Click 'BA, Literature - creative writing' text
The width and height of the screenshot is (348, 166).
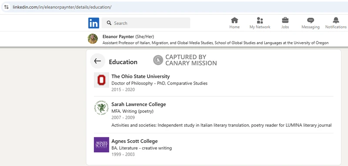pyautogui.click(x=142, y=148)
